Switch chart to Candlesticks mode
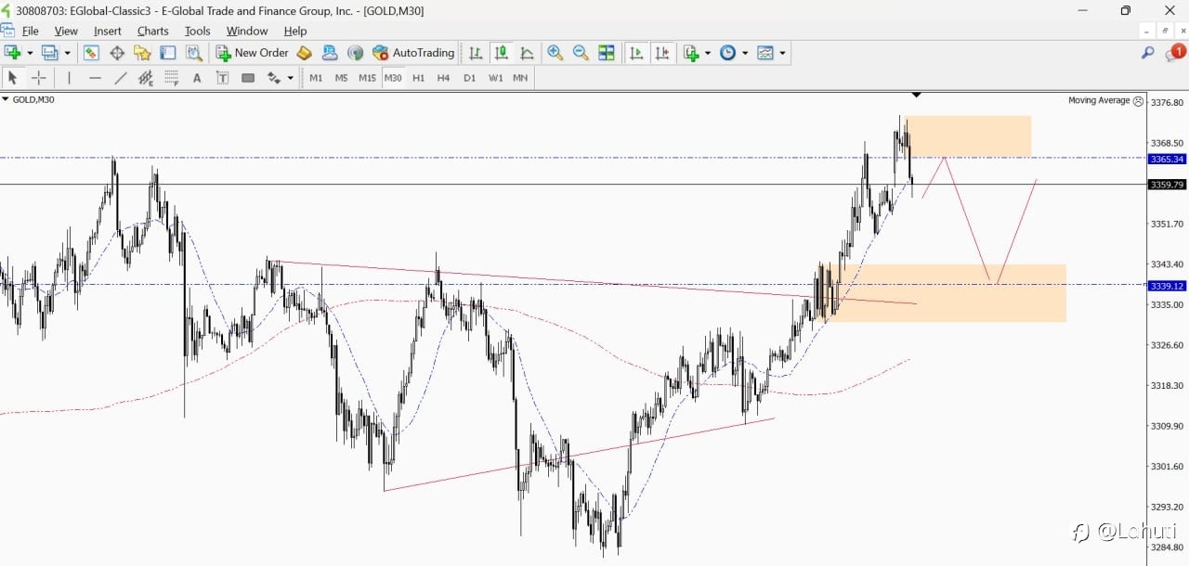 (x=502, y=53)
